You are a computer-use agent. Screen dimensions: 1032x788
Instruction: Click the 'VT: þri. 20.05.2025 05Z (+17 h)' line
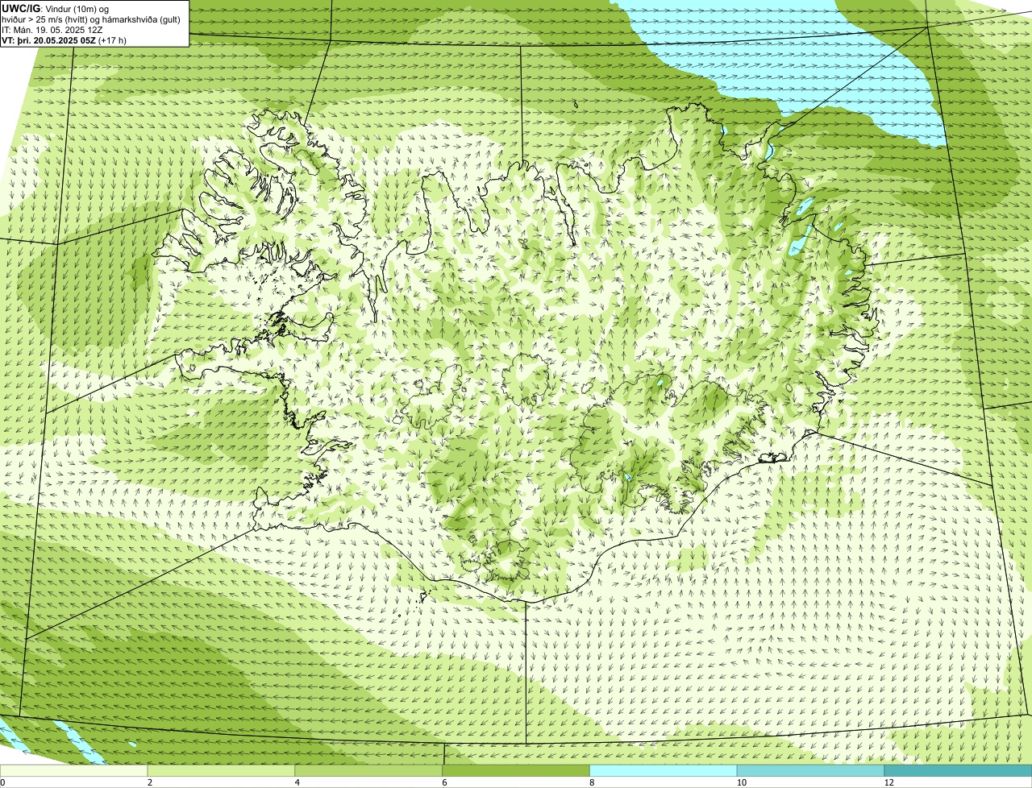pyautogui.click(x=64, y=39)
